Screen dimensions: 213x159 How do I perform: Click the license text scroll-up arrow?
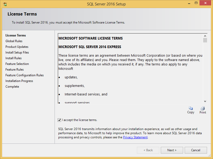205,36
